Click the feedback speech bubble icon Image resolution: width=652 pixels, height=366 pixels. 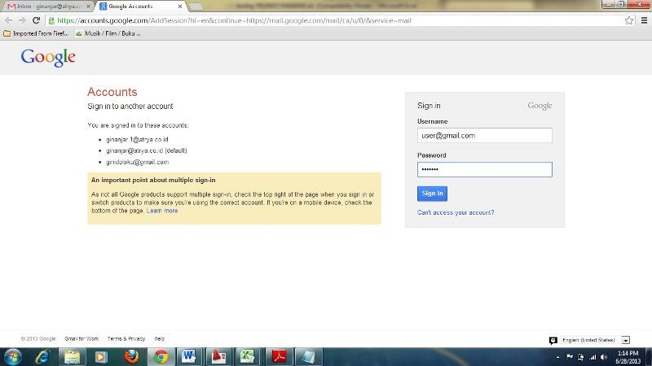553,340
